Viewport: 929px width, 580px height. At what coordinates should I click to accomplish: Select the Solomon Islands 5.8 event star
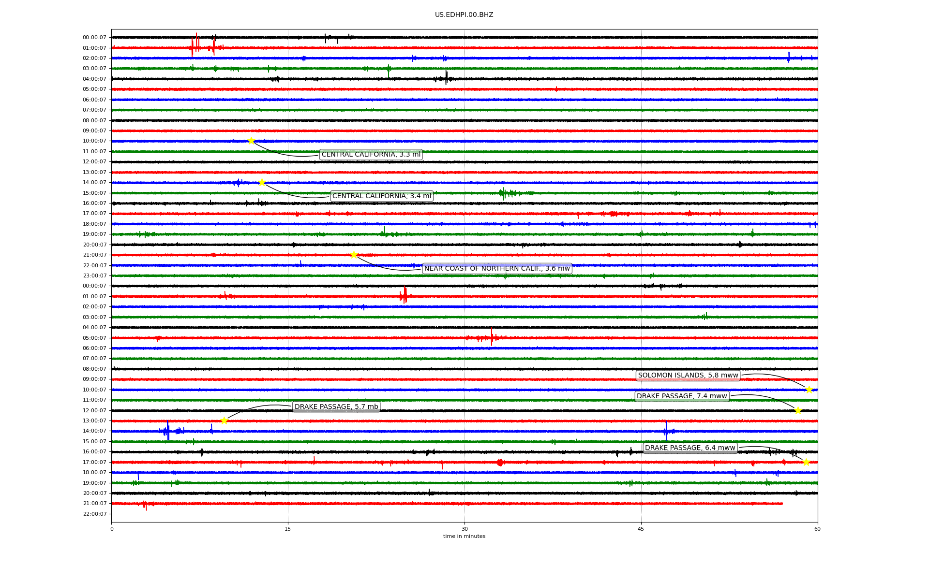point(809,390)
